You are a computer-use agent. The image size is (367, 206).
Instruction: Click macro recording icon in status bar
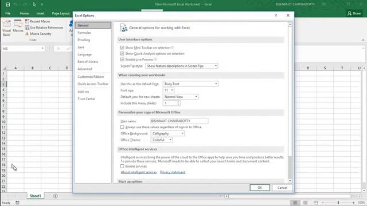pos(17,203)
